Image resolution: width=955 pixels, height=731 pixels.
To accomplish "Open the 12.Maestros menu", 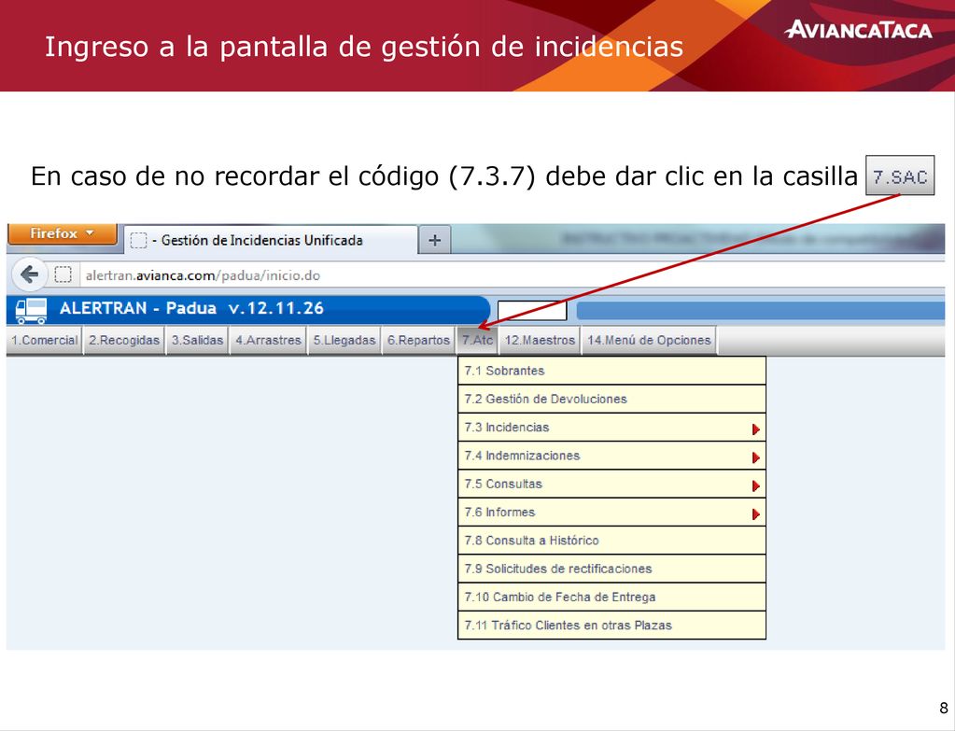I will point(541,341).
